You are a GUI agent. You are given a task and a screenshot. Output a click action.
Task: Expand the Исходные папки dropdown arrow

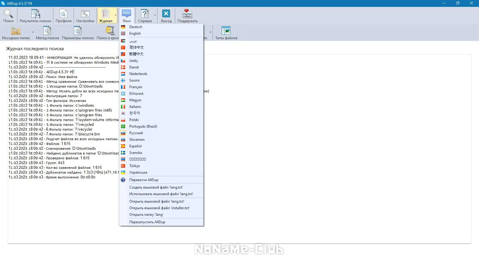[x=33, y=32]
